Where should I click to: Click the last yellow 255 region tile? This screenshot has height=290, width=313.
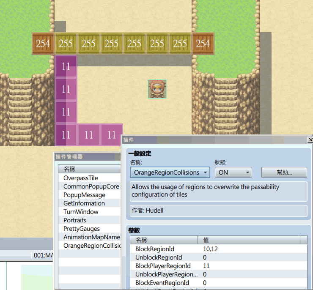point(180,44)
